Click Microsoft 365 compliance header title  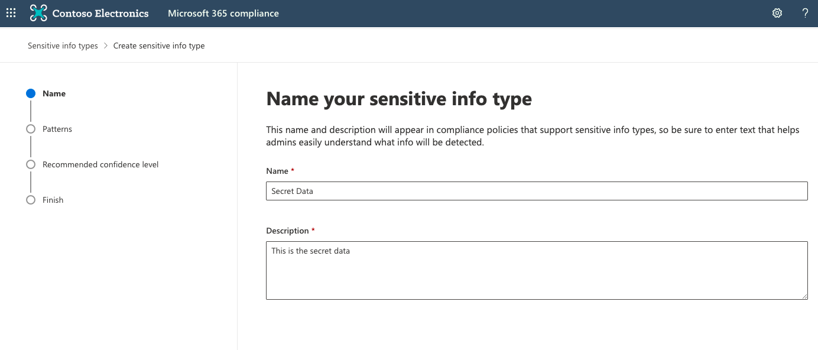coord(223,13)
